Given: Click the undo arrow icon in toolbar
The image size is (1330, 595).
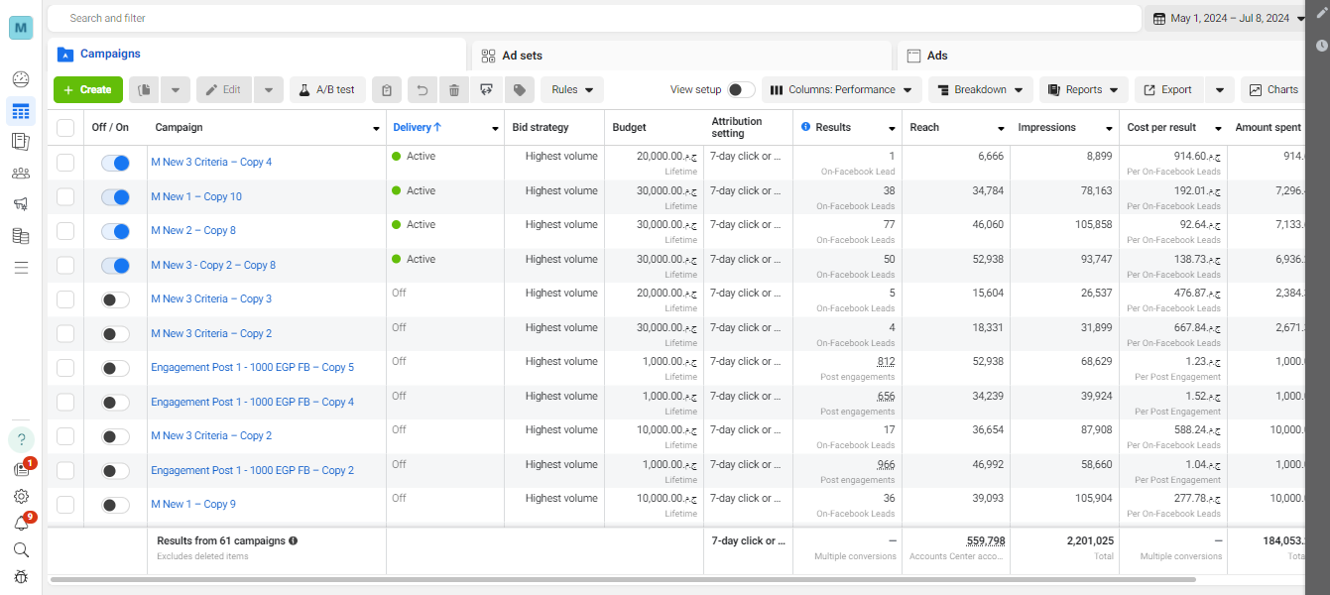Looking at the screenshot, I should pos(423,90).
